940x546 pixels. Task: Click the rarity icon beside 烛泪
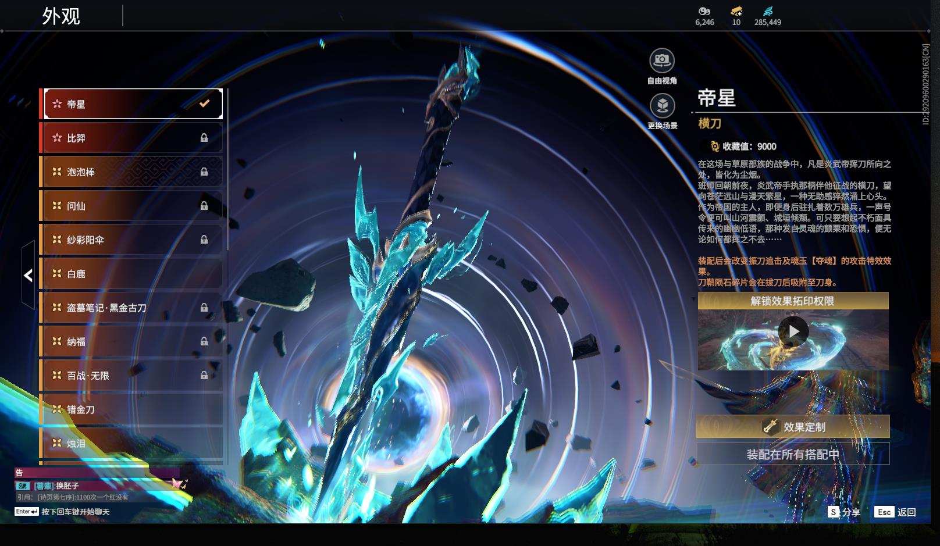pyautogui.click(x=57, y=443)
